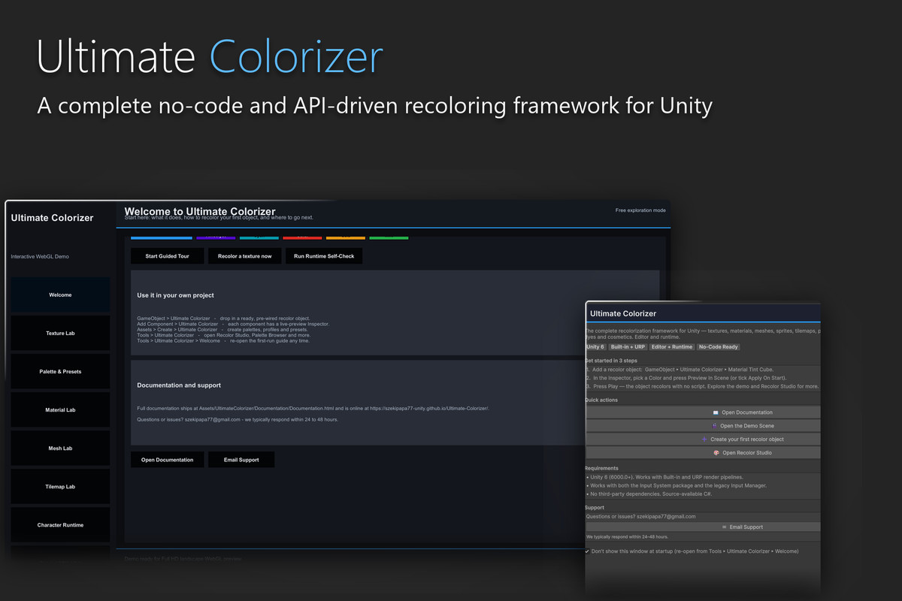The image size is (902, 601).
Task: Go to Material Lab in the sidebar
Action: pyautogui.click(x=60, y=410)
